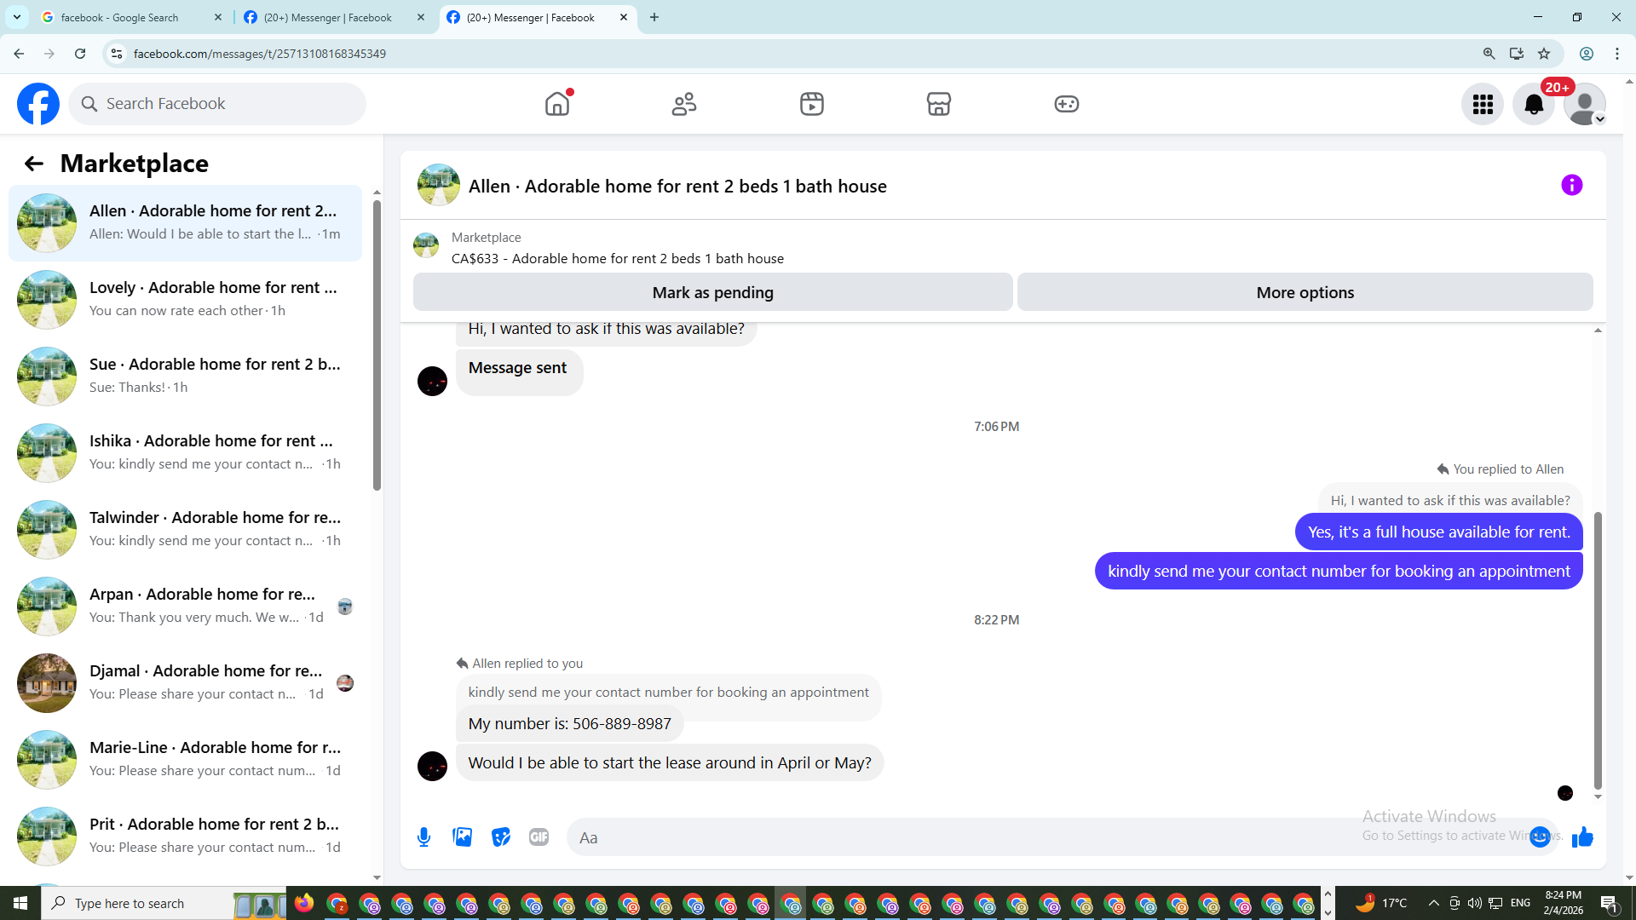
Task: Go to Facebook Home tab
Action: point(557,104)
